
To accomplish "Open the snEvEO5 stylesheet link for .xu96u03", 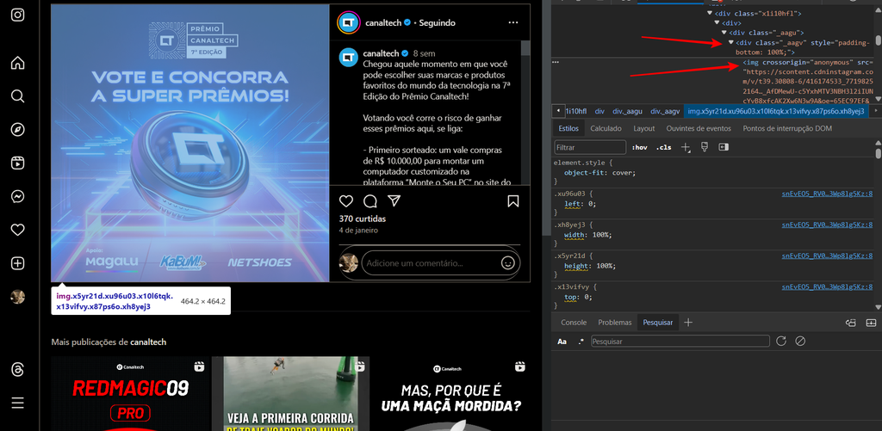I will click(x=826, y=194).
